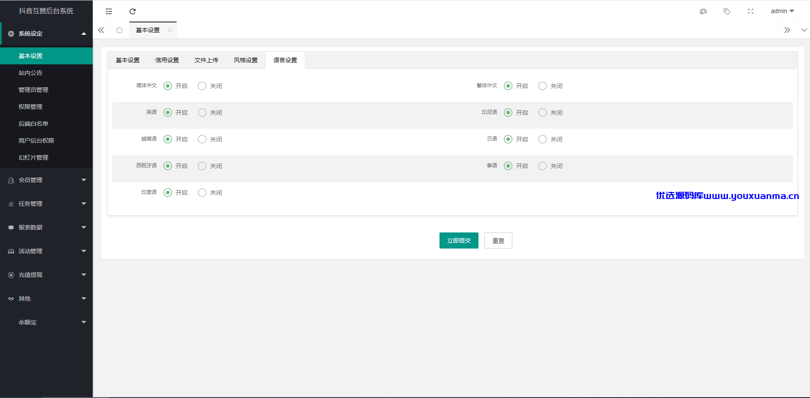Select 开启 for 泰语
810x398 pixels.
[x=516, y=166]
